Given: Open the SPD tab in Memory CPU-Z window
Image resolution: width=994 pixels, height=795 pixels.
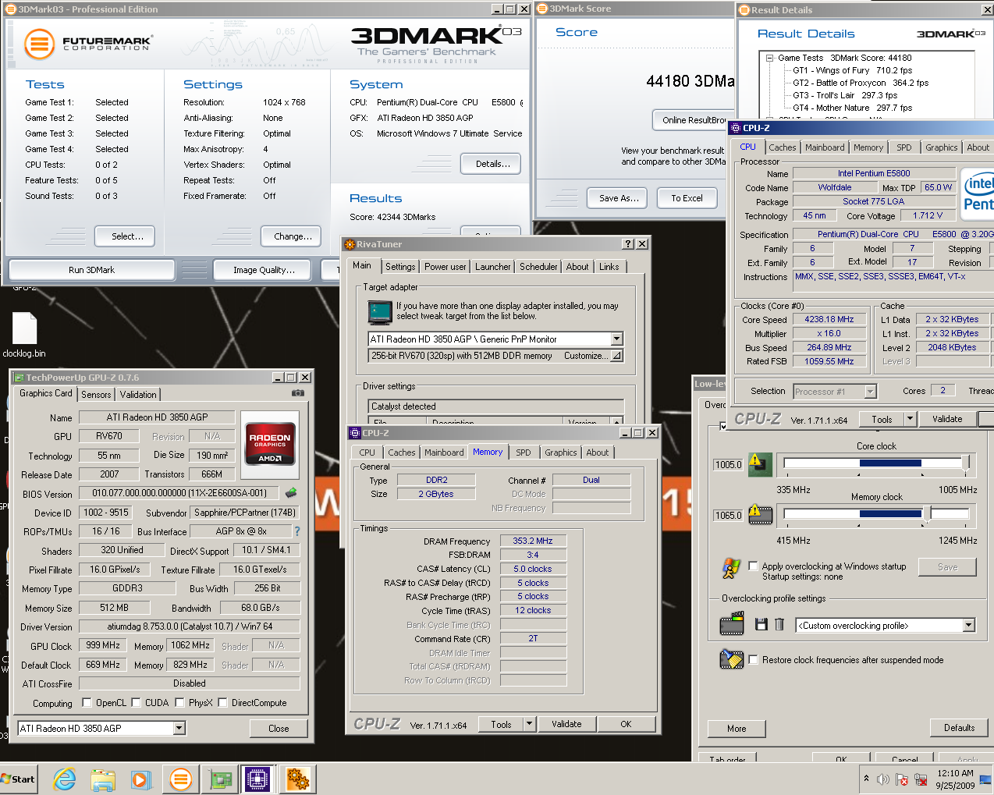Looking at the screenshot, I should tap(524, 453).
